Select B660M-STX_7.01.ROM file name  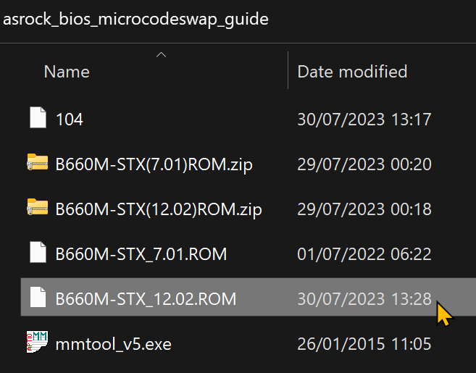coord(141,254)
